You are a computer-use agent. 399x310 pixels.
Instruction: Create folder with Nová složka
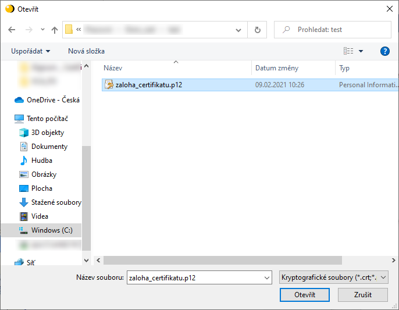point(86,51)
